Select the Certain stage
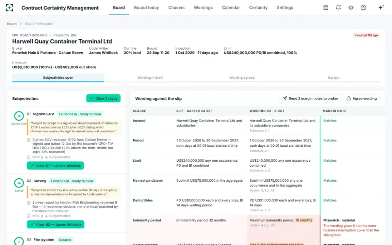Screen dimensions: 392x245 click(334, 78)
